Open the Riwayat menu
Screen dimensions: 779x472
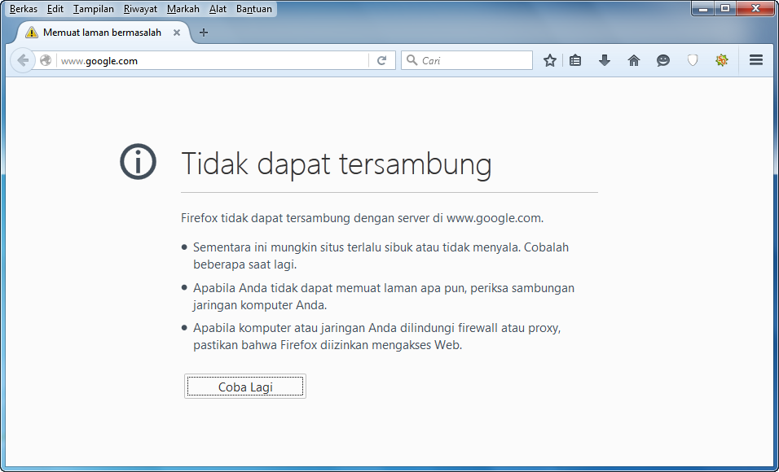click(140, 9)
